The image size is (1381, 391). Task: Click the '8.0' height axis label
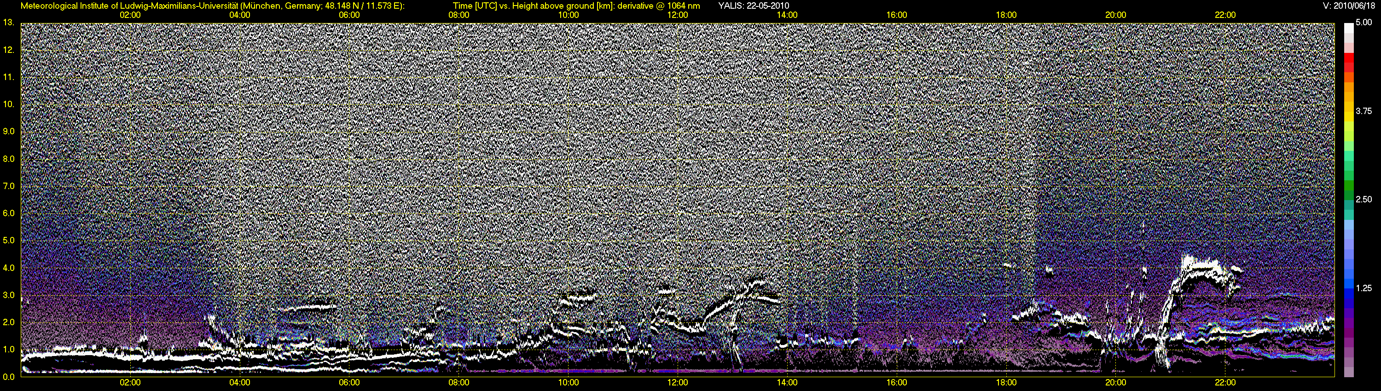9,159
